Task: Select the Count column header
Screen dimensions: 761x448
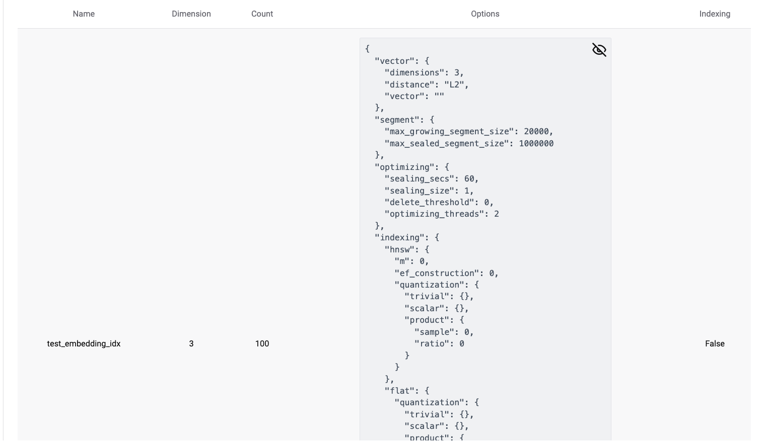Action: (x=262, y=14)
